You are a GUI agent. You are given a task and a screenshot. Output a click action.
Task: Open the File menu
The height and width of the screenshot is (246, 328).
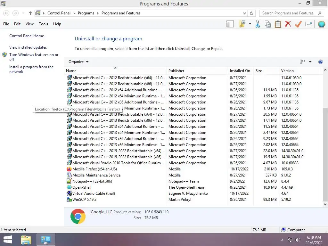(6, 24)
